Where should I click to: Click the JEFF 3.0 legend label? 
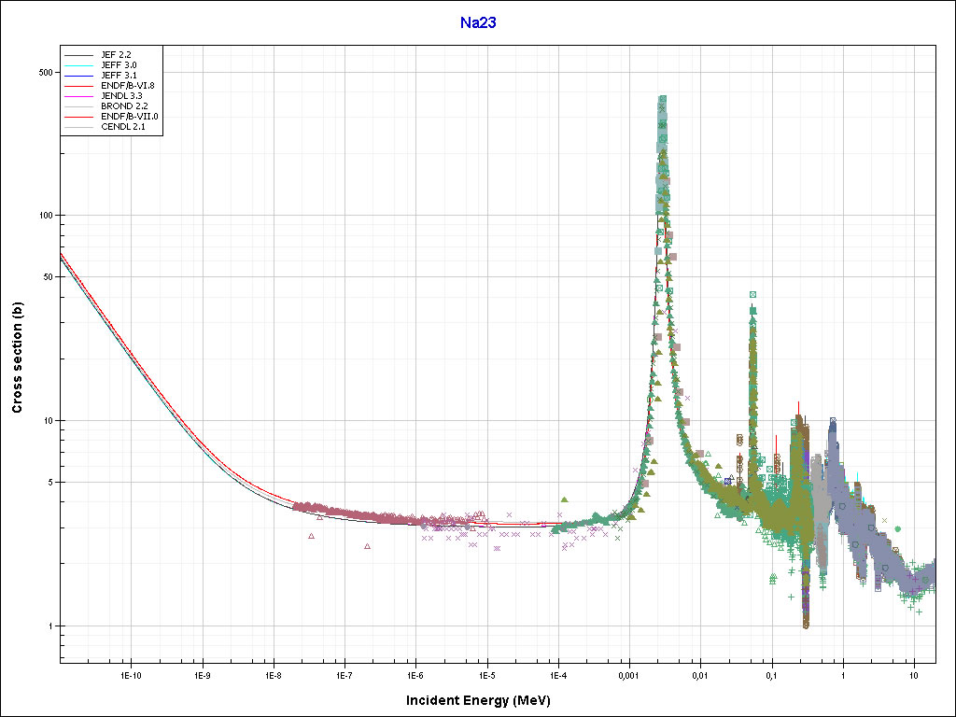click(119, 64)
